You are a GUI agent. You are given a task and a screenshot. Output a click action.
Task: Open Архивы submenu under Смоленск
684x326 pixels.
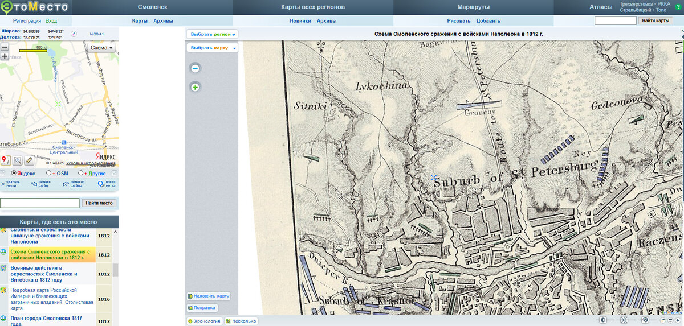[x=163, y=20]
